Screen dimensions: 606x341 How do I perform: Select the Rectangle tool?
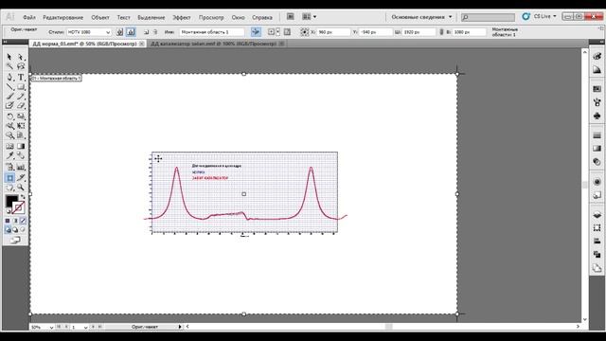click(x=21, y=86)
